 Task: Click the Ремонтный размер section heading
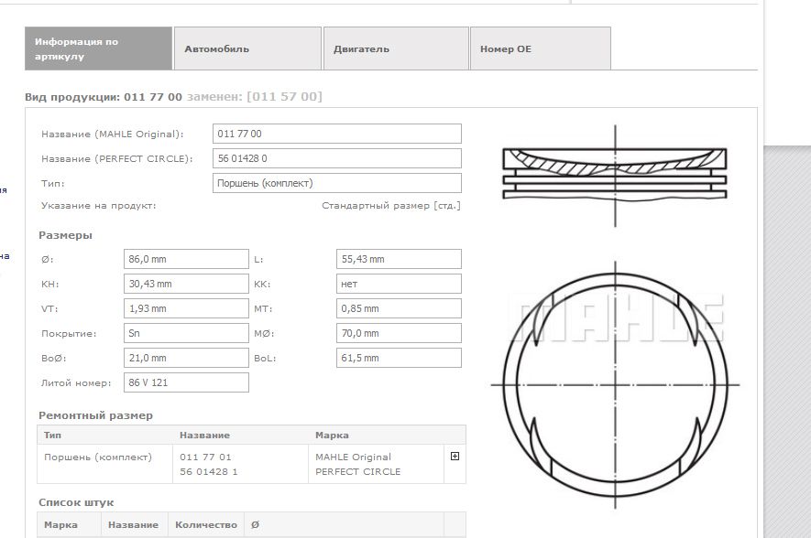pyautogui.click(x=95, y=415)
